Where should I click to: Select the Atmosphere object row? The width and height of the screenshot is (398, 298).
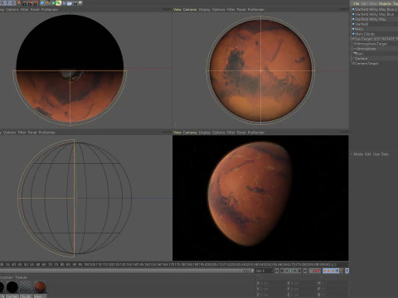click(x=366, y=49)
